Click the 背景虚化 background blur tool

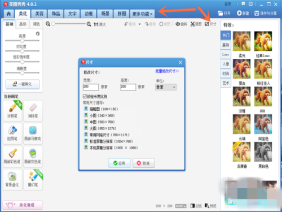[13, 180]
